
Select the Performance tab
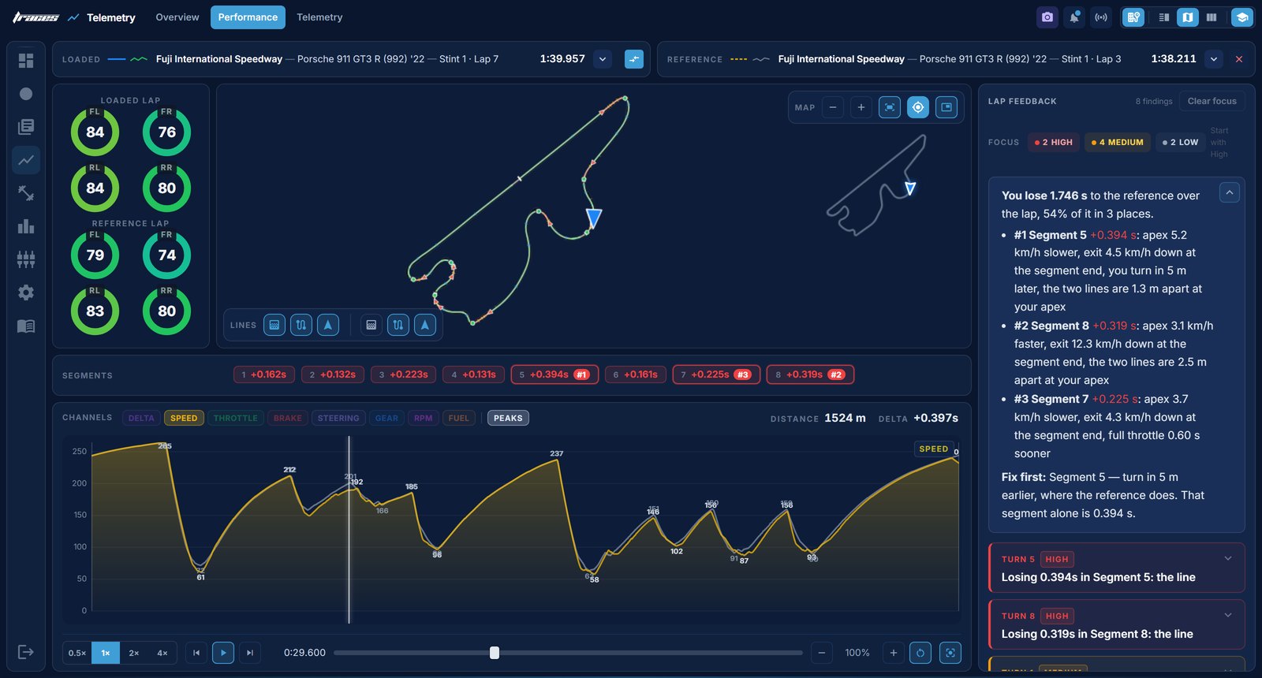pyautogui.click(x=248, y=17)
